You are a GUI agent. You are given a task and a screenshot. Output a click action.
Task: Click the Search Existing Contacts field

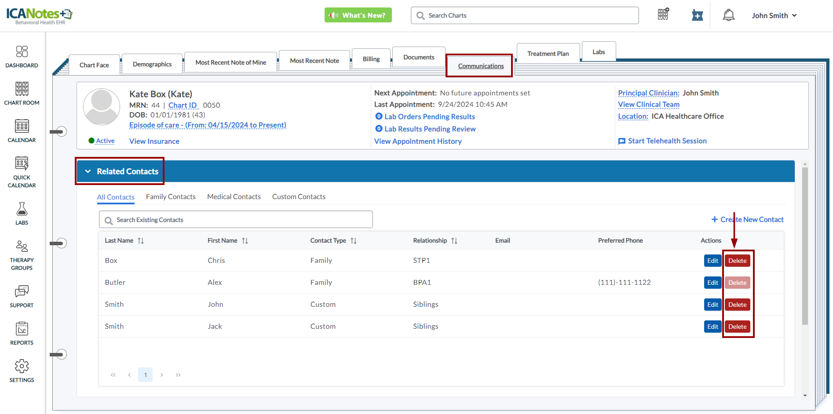236,220
